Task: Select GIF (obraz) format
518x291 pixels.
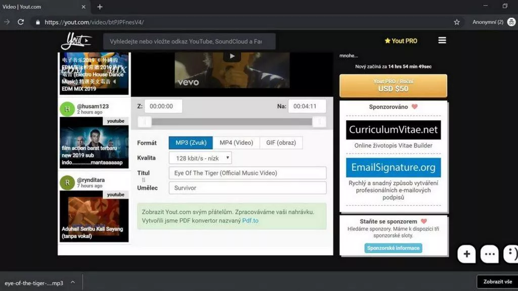Action: [x=281, y=143]
